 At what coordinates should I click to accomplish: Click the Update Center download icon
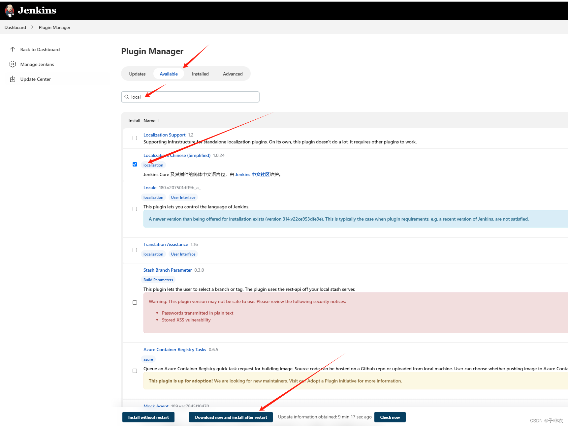[x=13, y=79]
